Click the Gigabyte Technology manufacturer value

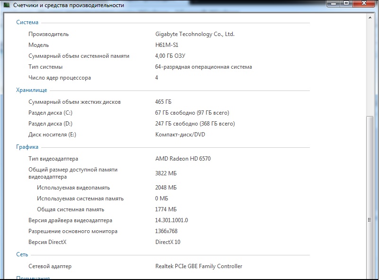(195, 34)
